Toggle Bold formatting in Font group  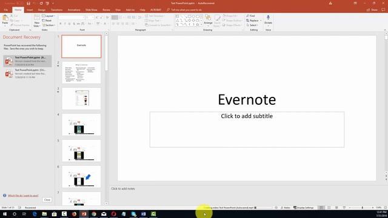click(61, 24)
